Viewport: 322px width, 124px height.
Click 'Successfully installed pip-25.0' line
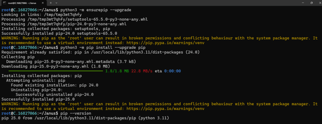tap(38, 99)
